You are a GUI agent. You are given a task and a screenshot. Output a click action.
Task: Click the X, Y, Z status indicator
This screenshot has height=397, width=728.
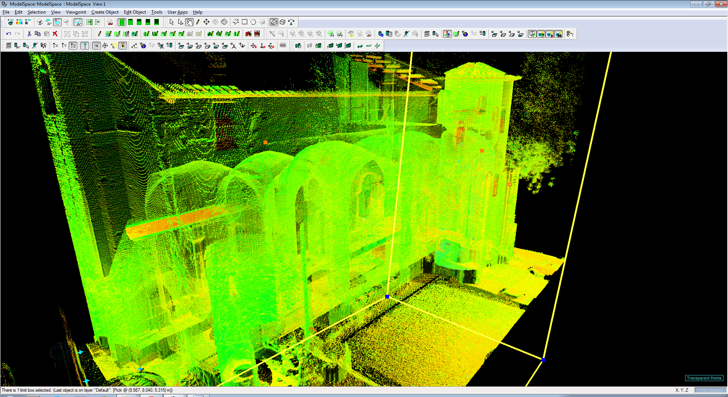(x=682, y=390)
